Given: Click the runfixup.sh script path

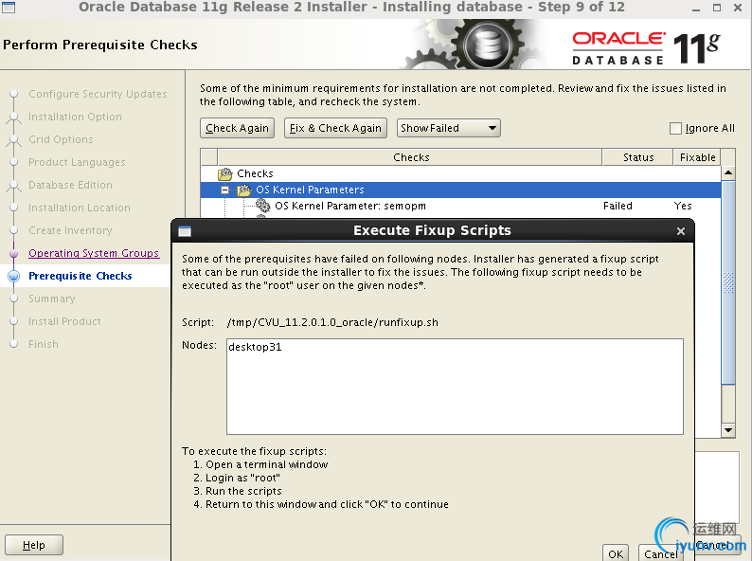Looking at the screenshot, I should 332,322.
